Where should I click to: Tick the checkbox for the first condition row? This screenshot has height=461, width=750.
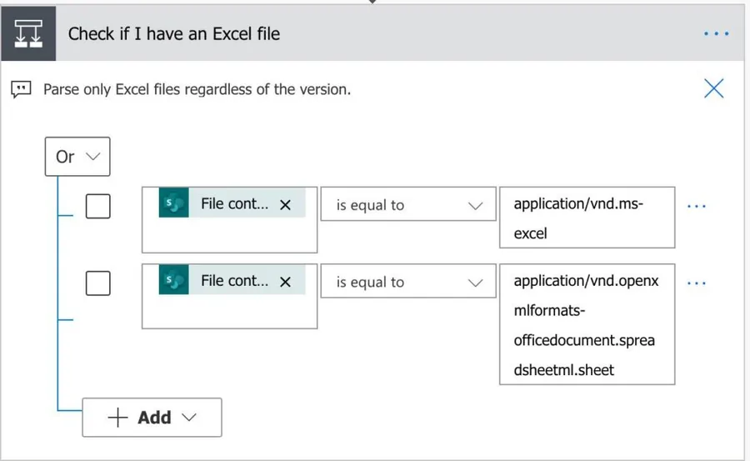point(98,206)
